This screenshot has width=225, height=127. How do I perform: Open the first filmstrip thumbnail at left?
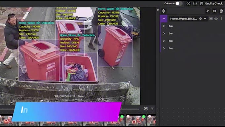(9, 120)
